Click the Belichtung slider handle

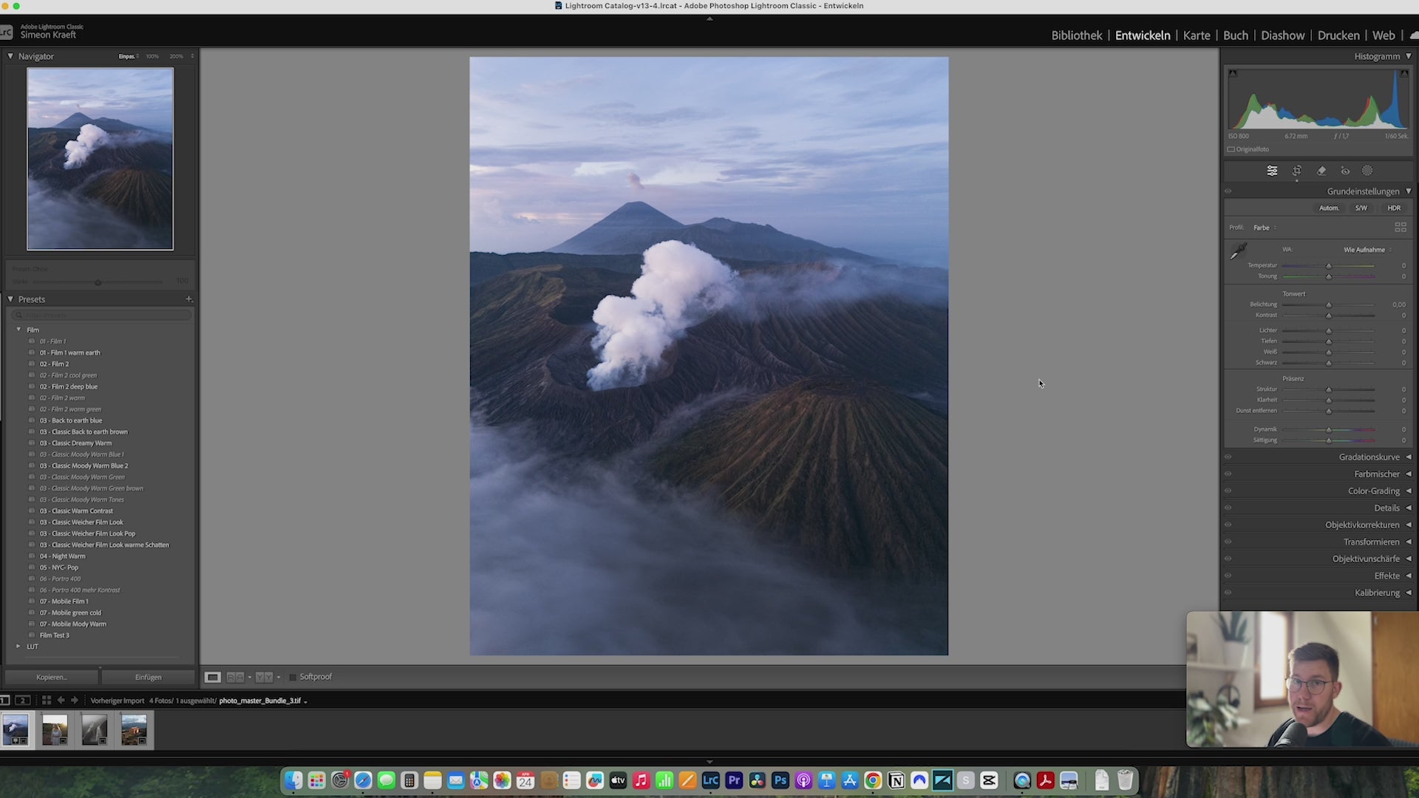(1328, 305)
